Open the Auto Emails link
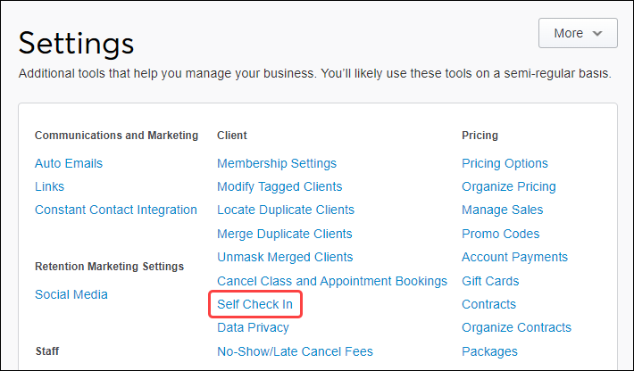Viewport: 634px width, 371px height. [69, 163]
